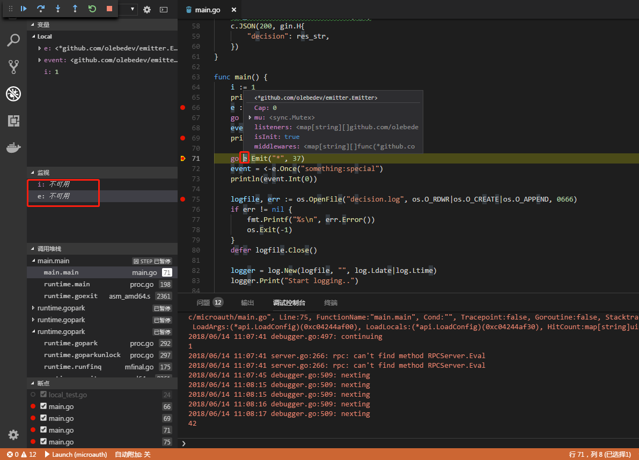Step into function with down arrow
The width and height of the screenshot is (639, 460).
pyautogui.click(x=58, y=9)
